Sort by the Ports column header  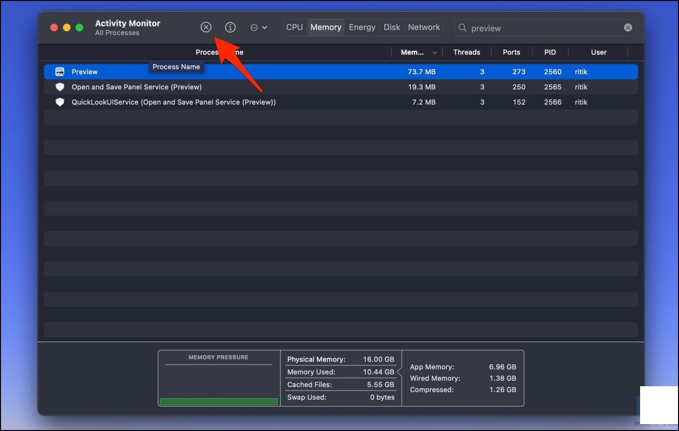tap(511, 52)
